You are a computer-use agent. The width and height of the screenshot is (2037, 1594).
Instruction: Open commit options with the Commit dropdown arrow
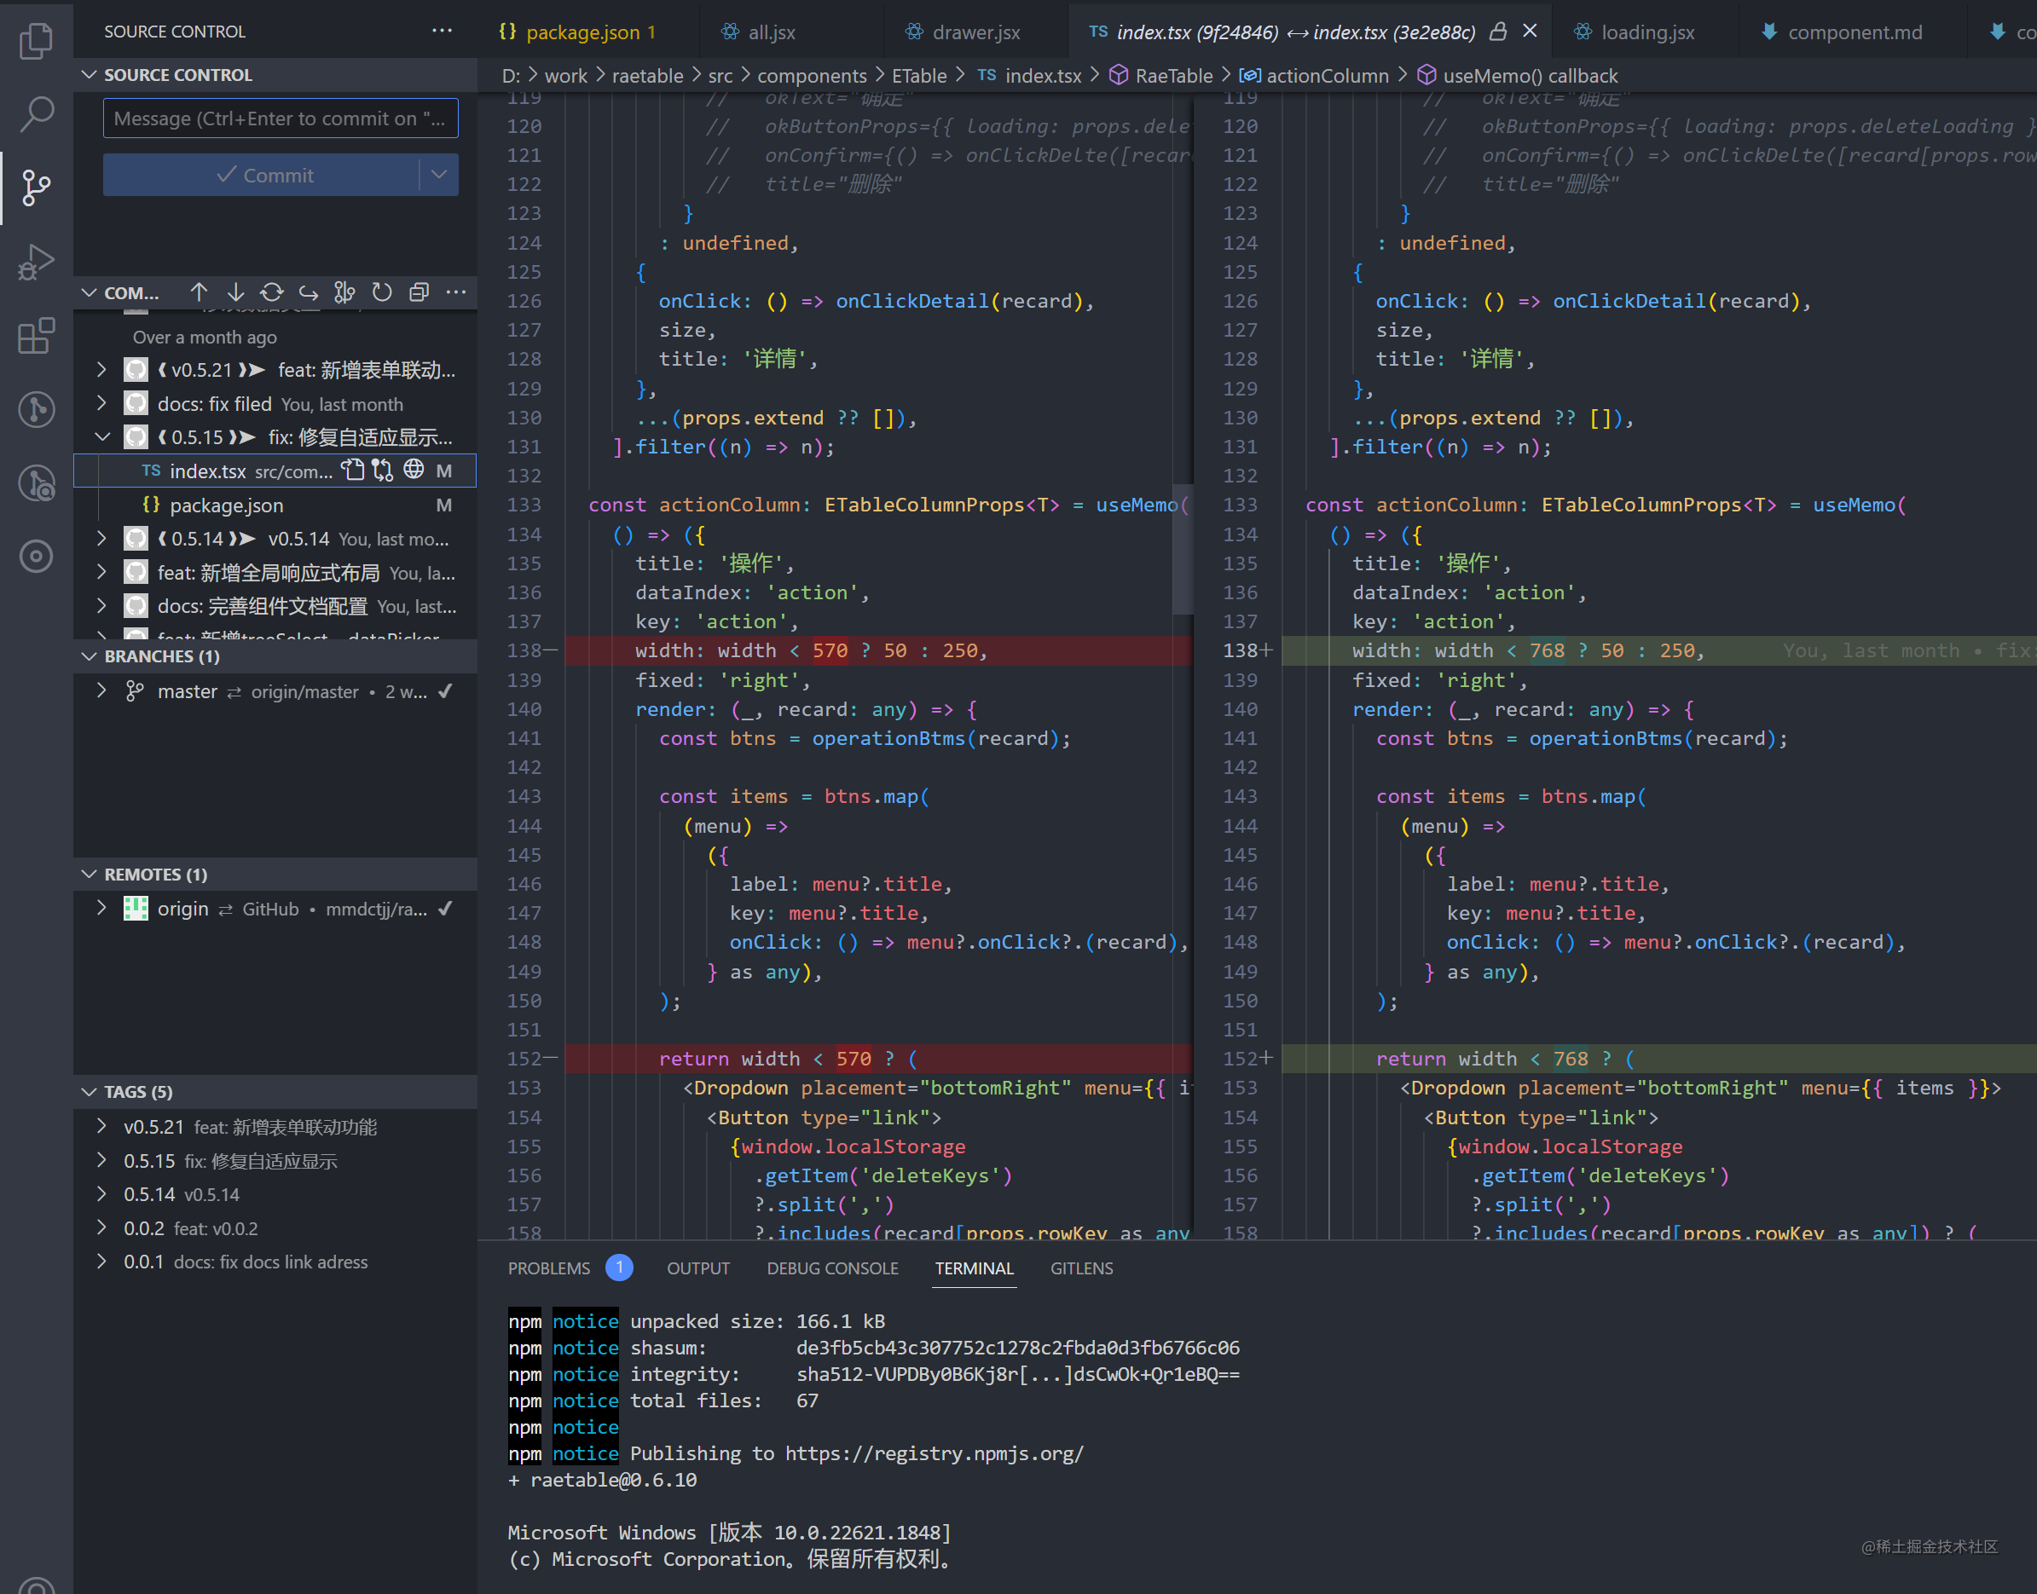[x=441, y=175]
